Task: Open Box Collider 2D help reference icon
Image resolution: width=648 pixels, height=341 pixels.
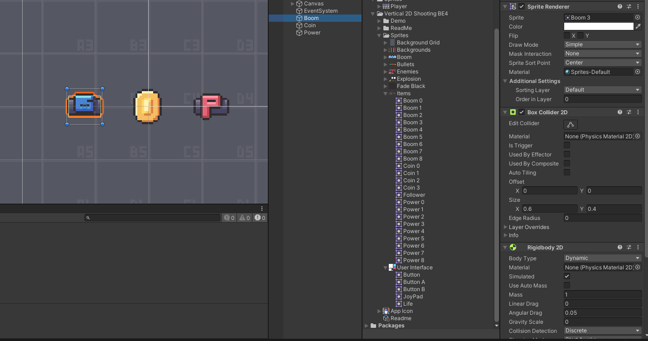Action: (x=620, y=112)
